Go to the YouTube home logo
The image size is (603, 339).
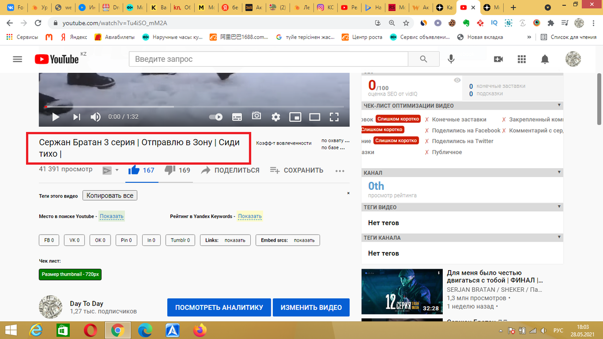pyautogui.click(x=57, y=59)
